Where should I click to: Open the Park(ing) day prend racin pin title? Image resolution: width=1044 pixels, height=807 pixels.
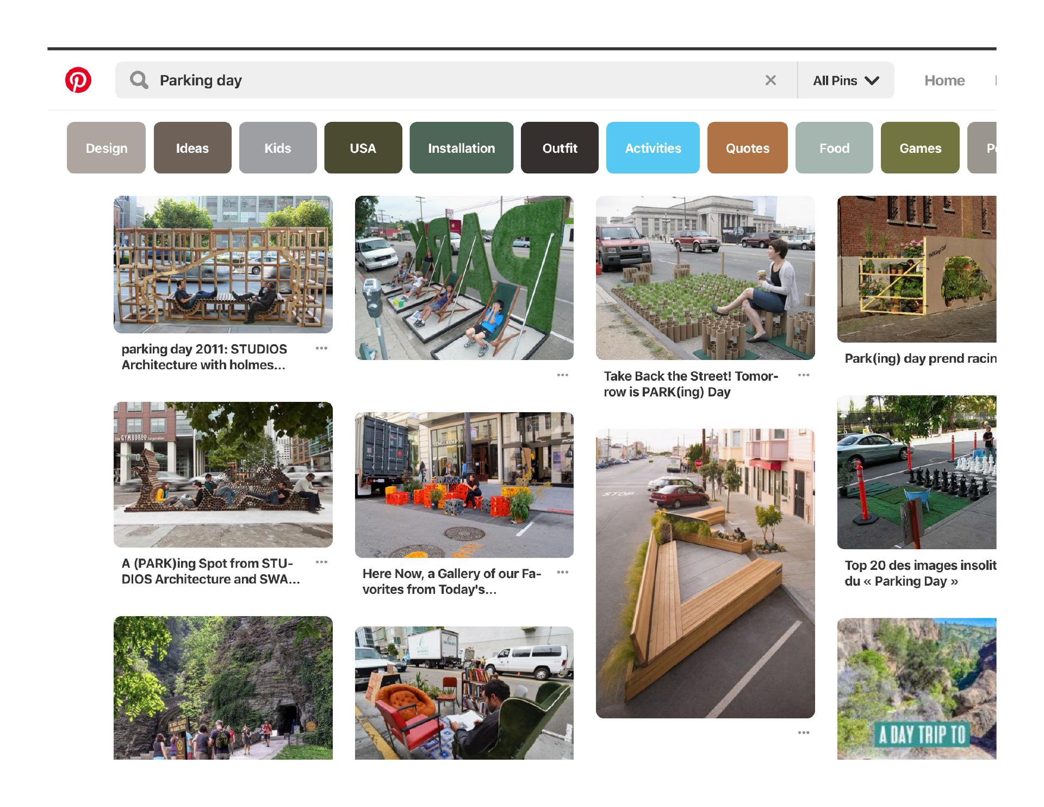[920, 358]
